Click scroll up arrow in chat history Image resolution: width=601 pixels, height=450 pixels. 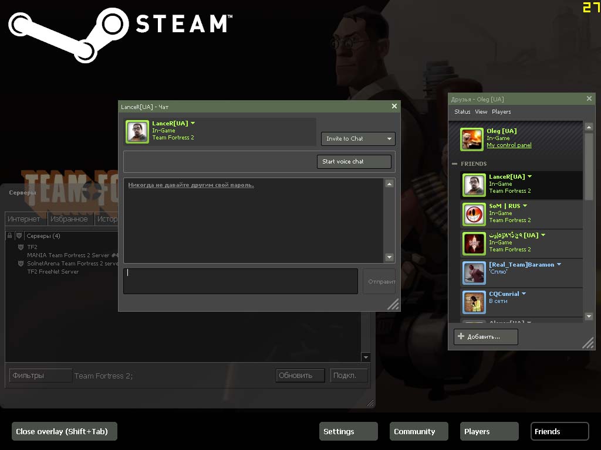389,184
